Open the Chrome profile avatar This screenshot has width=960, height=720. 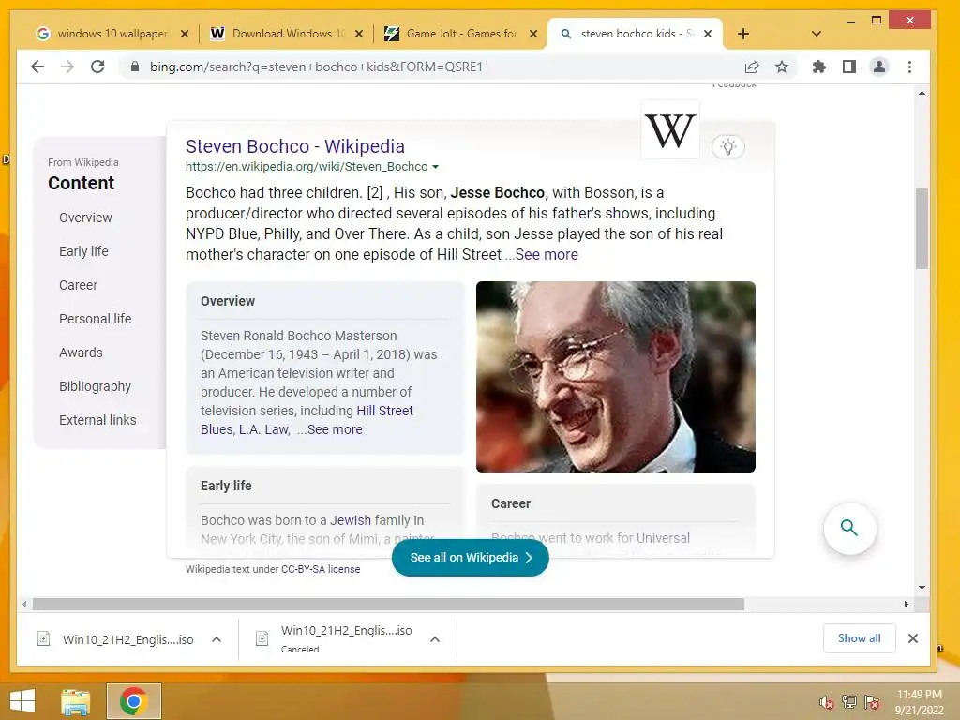point(879,67)
